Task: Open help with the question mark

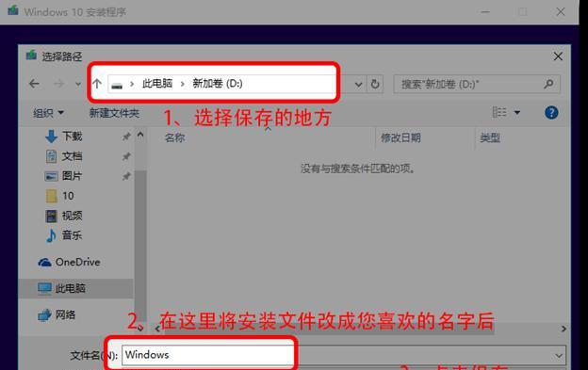Action: 551,112
